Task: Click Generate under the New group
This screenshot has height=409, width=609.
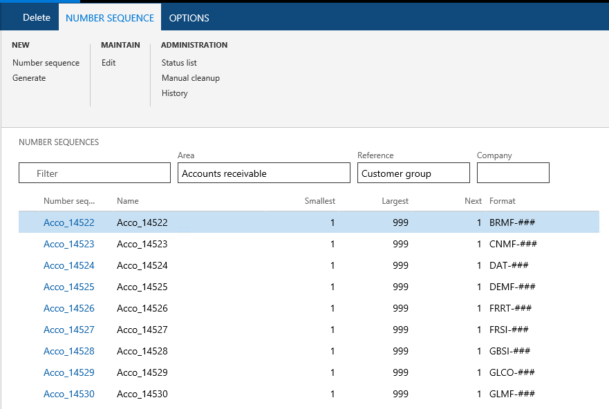Action: click(x=29, y=78)
